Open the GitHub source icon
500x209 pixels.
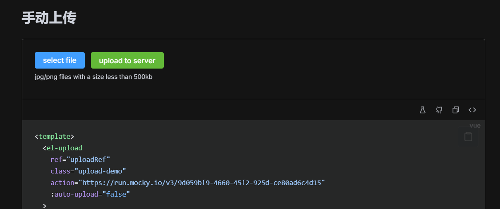pos(439,110)
